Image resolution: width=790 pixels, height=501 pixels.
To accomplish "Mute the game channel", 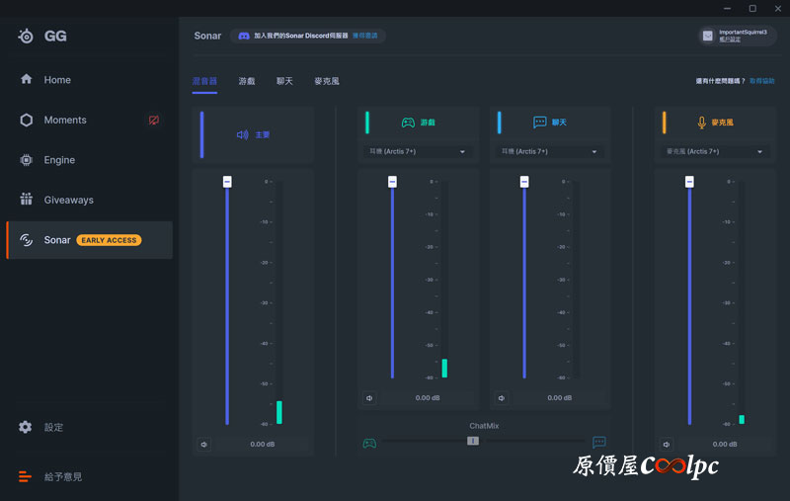I will (369, 398).
